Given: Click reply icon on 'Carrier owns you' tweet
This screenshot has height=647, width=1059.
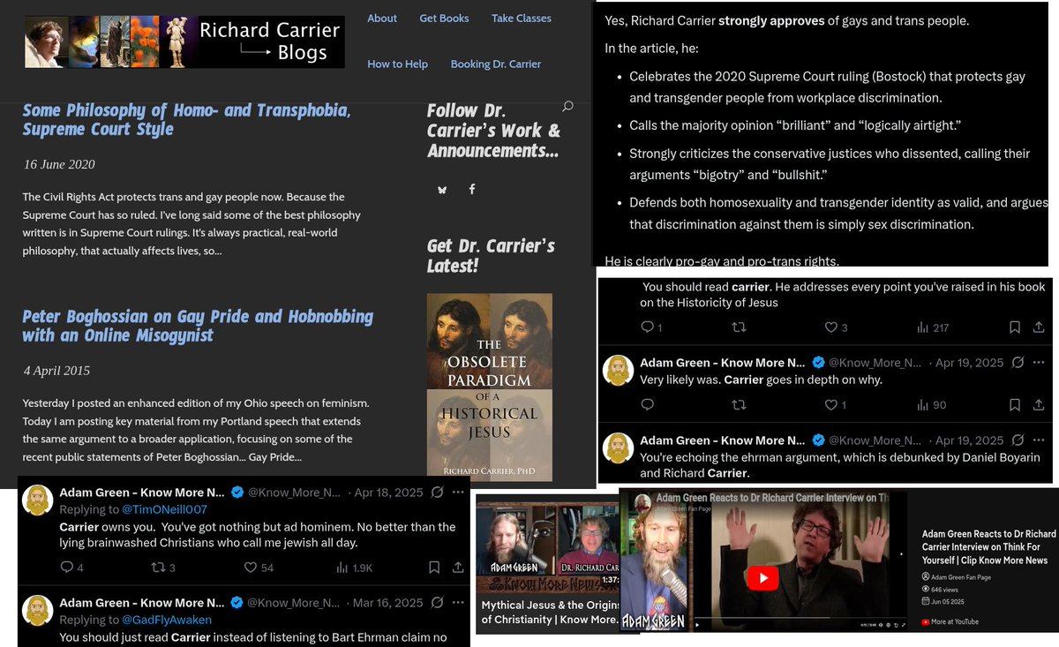Looking at the screenshot, I should coord(66,568).
